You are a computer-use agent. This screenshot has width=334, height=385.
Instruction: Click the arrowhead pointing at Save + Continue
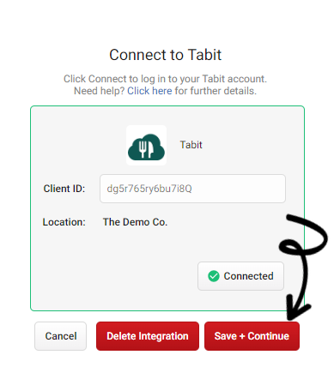[x=298, y=310]
